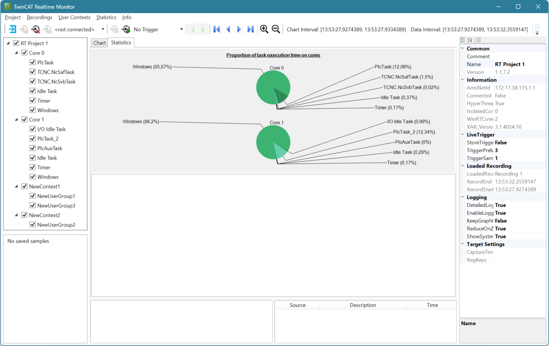Uncheck the NewUserGroup2 checkbox
549x346 pixels.
coord(33,225)
